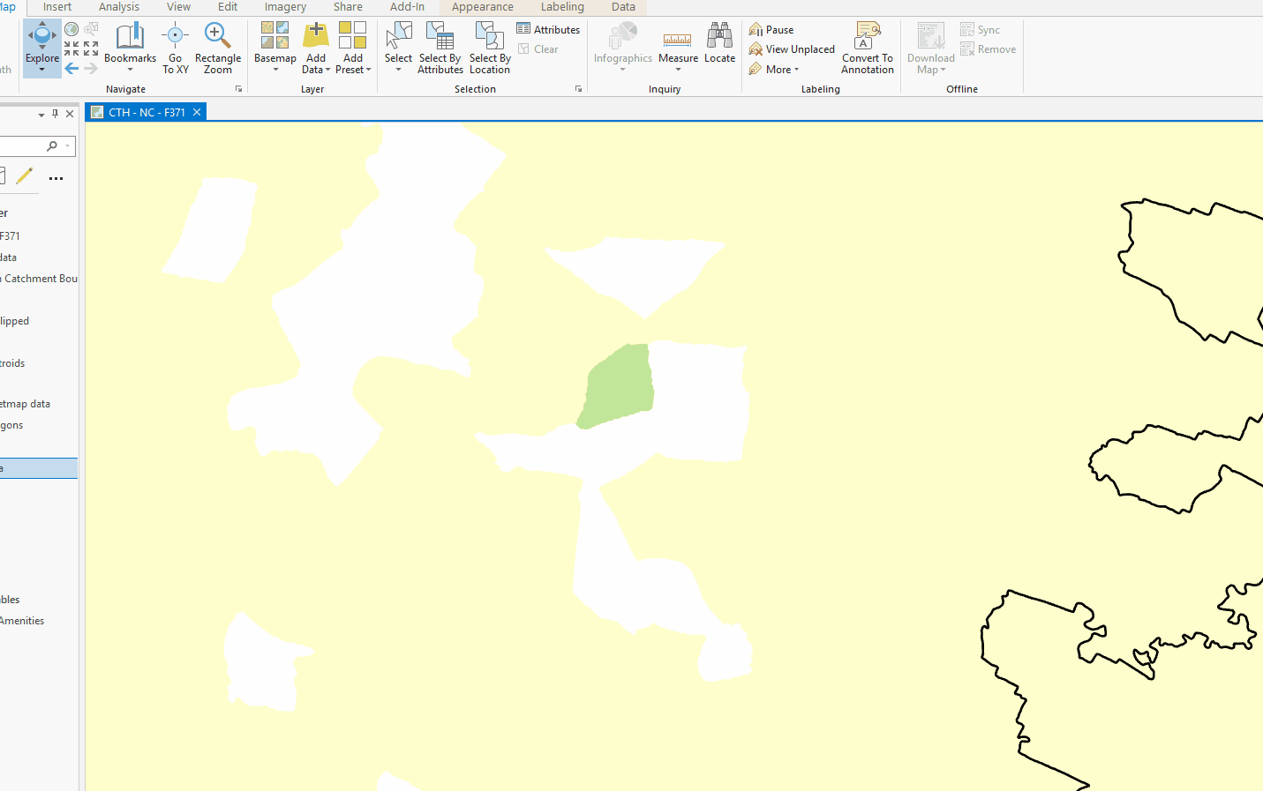Click the Selection group dialog launcher
This screenshot has width=1263, height=791.
(x=578, y=88)
